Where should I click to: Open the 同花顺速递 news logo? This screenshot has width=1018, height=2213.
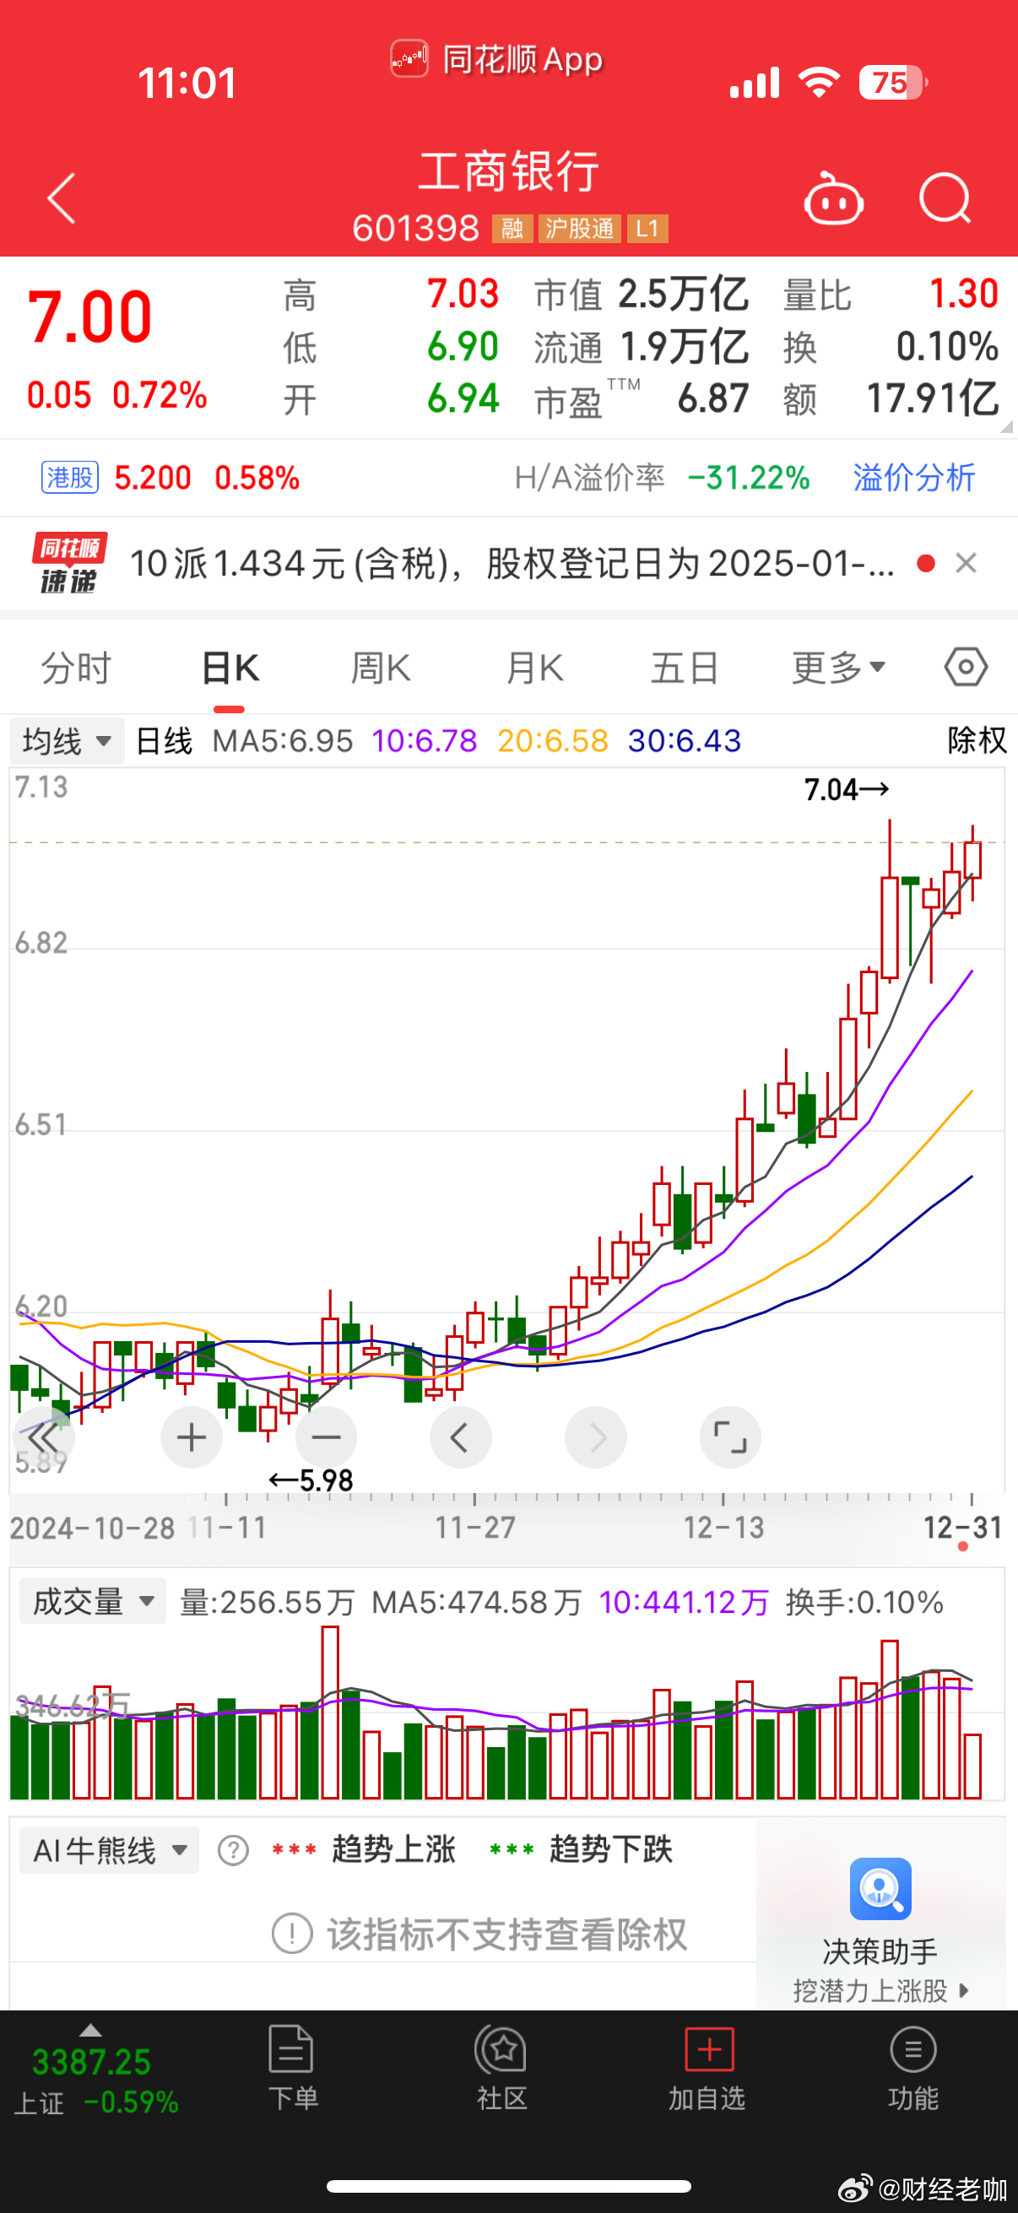pos(68,564)
